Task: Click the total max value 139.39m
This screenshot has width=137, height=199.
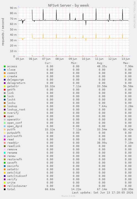Action: coord(127,189)
